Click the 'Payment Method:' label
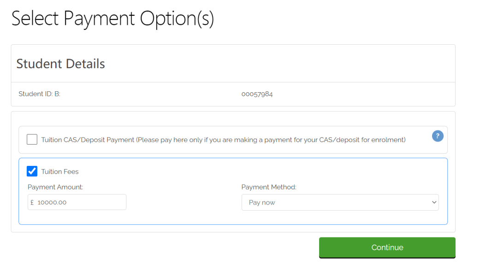Viewport: 498px width, 271px height. coord(269,187)
